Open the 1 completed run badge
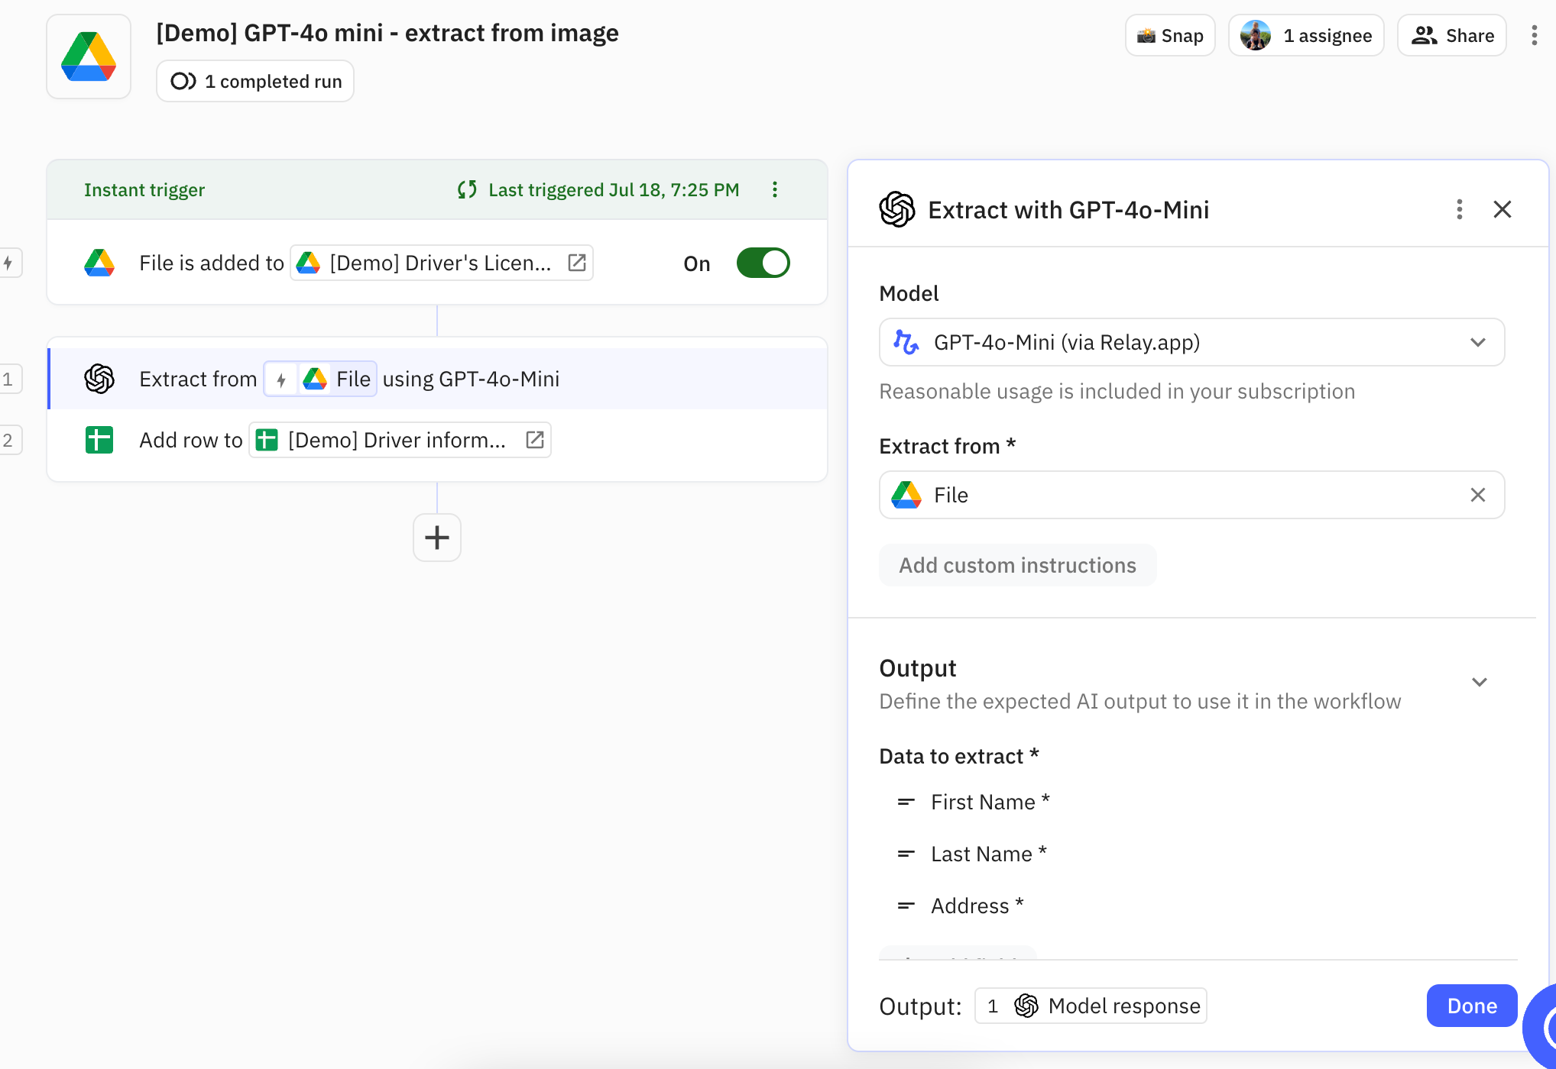Viewport: 1556px width, 1069px height. [255, 81]
